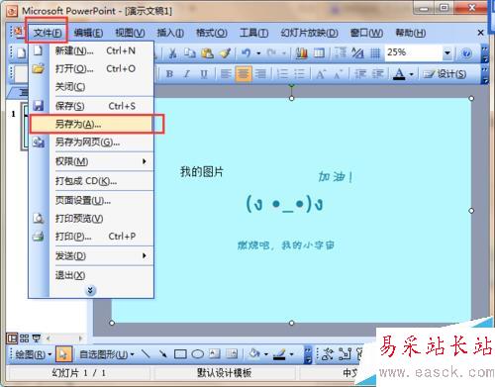The height and width of the screenshot is (387, 495).
Task: Open the Draw (绘图) menu button
Action: coord(34,354)
